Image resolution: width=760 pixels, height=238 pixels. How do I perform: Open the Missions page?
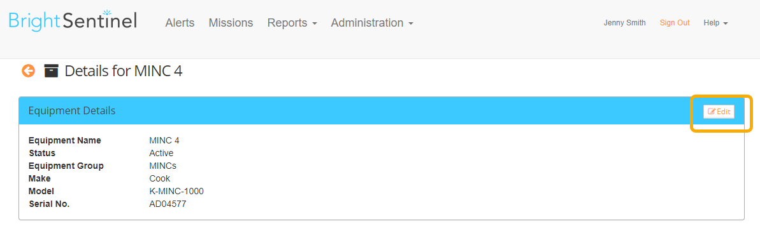point(231,23)
